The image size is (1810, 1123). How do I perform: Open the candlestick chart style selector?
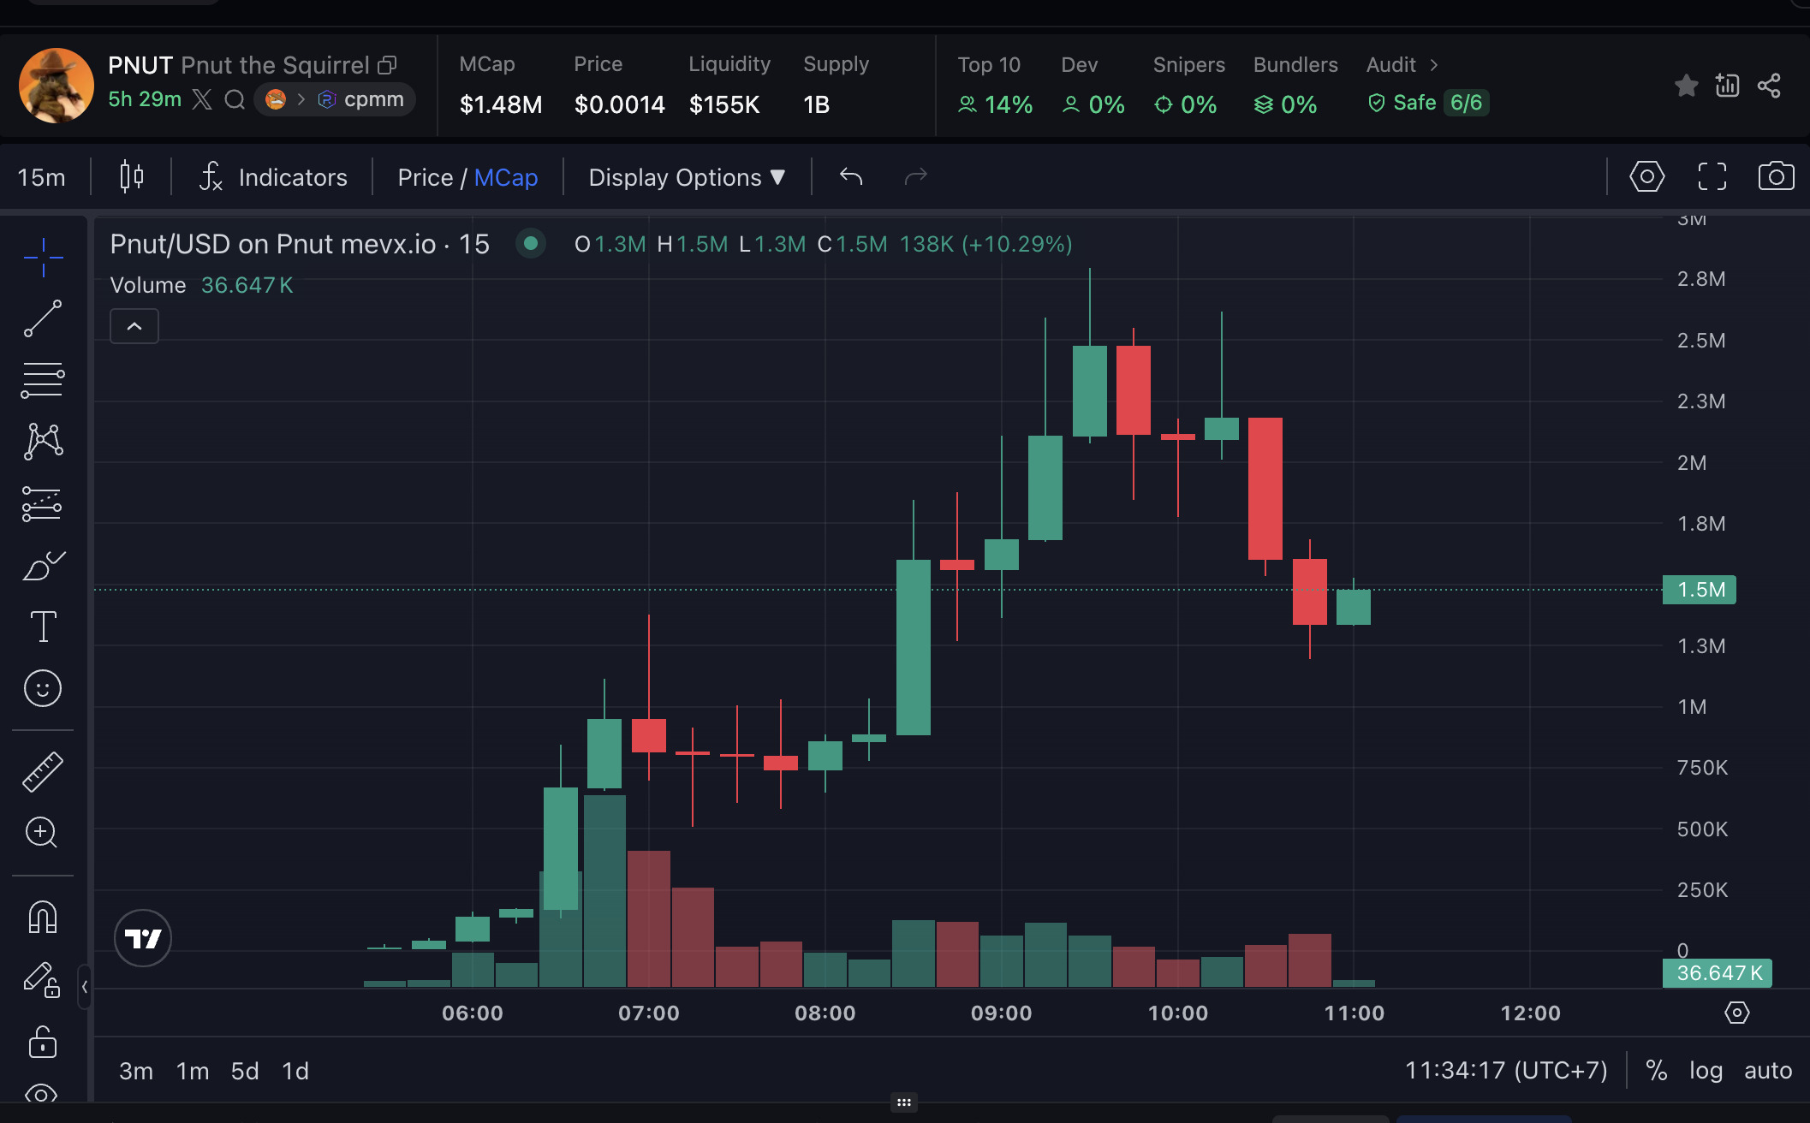point(131,177)
